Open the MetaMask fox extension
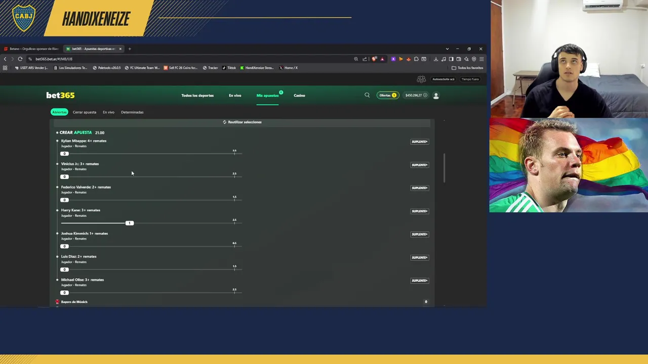The width and height of the screenshot is (648, 364). [x=409, y=59]
